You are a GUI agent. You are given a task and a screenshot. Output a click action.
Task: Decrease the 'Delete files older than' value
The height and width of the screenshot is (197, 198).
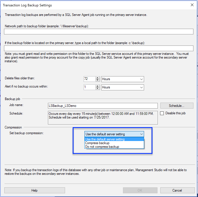[98, 80]
